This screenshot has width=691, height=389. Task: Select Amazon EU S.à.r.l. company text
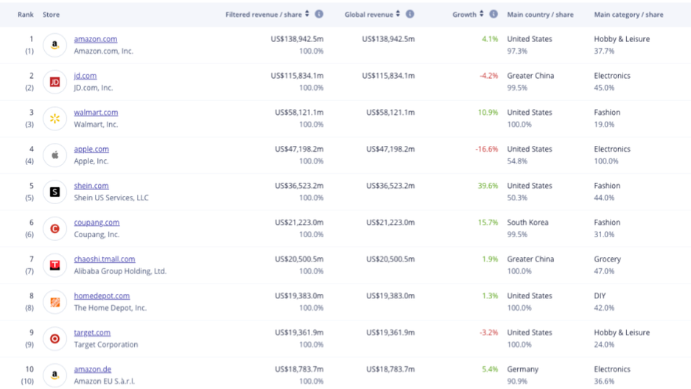[105, 381]
